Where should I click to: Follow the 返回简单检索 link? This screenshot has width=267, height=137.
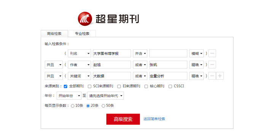pyautogui.click(x=154, y=119)
